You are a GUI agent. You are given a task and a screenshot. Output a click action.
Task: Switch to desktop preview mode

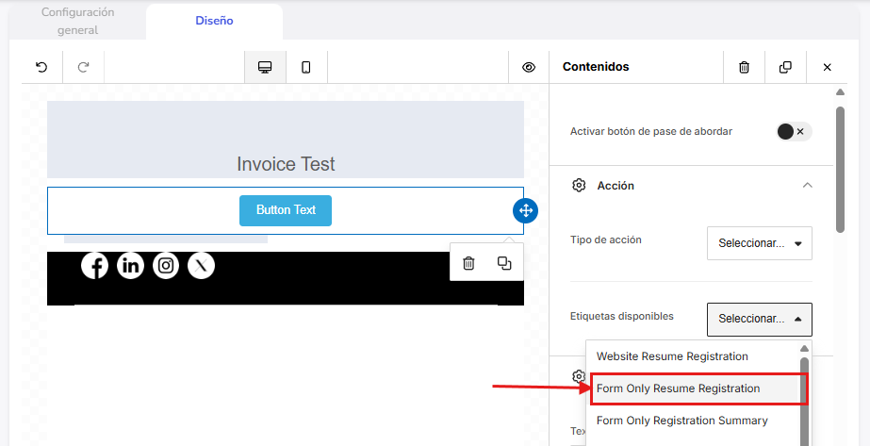click(x=265, y=67)
